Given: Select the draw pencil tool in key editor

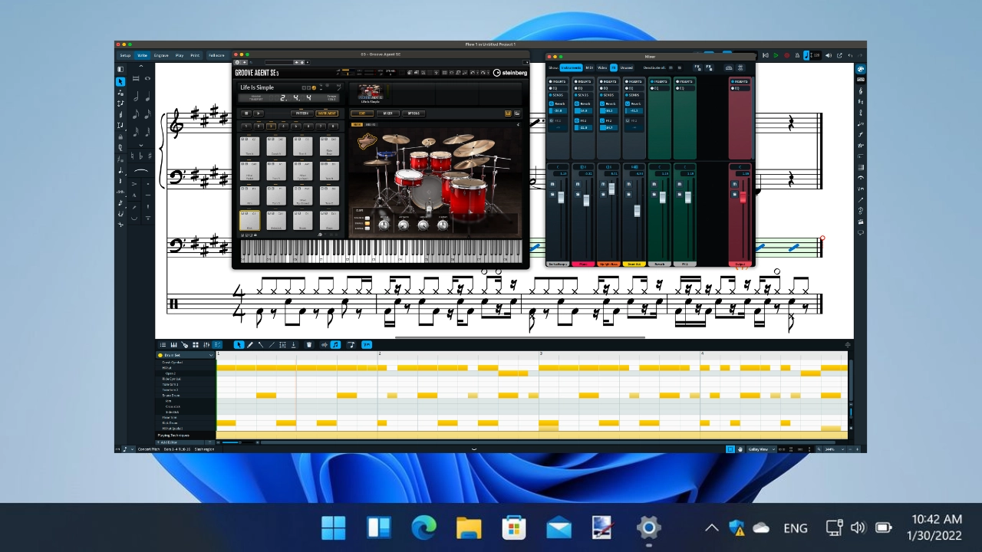Looking at the screenshot, I should (x=250, y=345).
